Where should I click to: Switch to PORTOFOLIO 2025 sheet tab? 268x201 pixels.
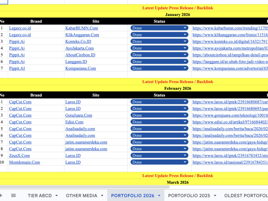coord(189,196)
